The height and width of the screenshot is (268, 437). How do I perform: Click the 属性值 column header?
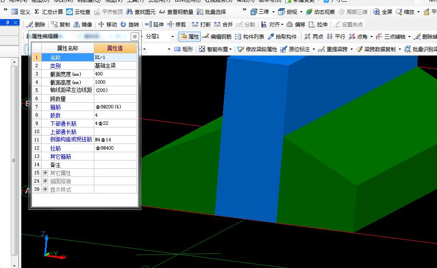pos(116,48)
